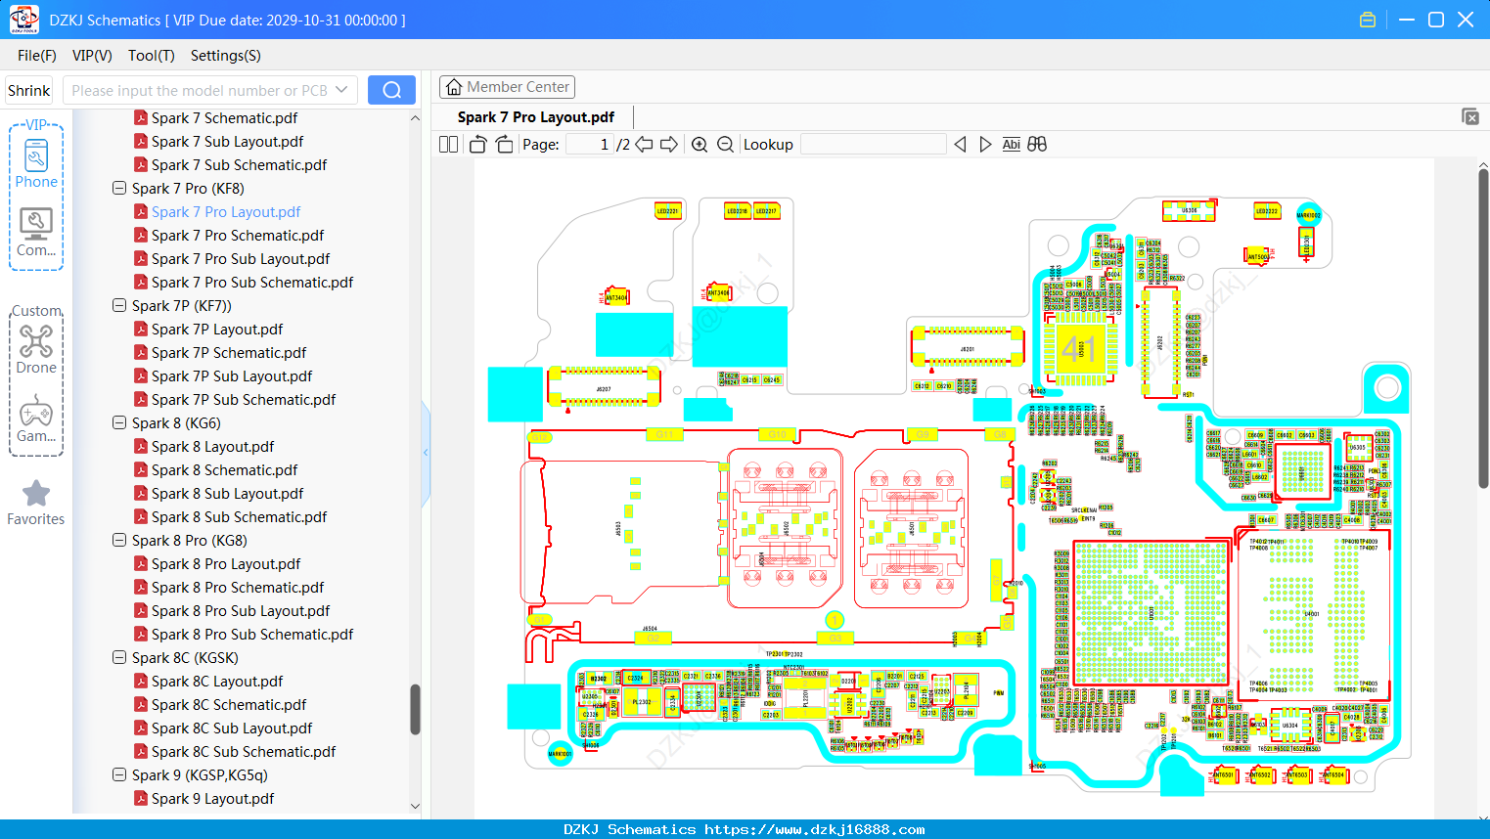Toggle the two-page view icon
The width and height of the screenshot is (1490, 839).
(449, 145)
